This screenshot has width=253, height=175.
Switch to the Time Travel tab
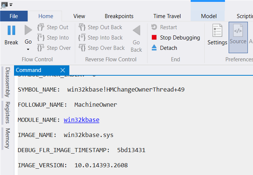[167, 16]
